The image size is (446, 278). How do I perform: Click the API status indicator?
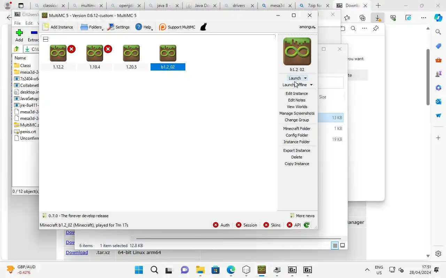294,225
